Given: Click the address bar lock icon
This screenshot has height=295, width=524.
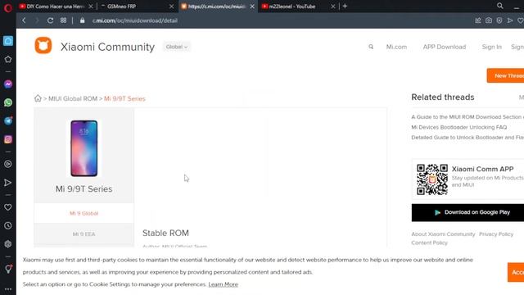Looking at the screenshot, I should click(82, 20).
